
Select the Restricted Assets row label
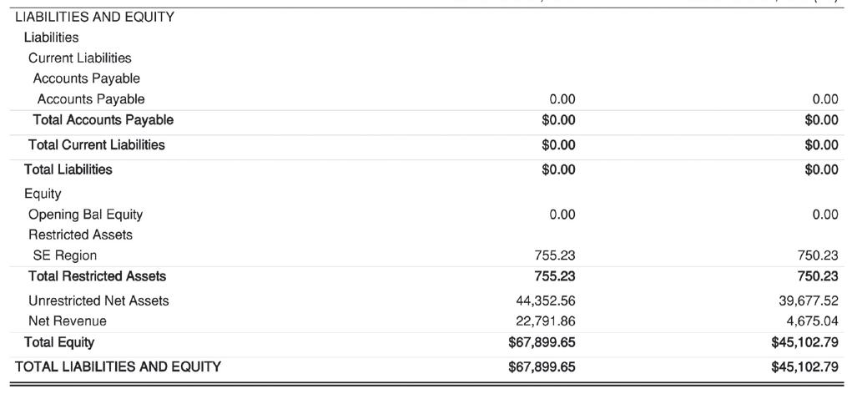(80, 235)
